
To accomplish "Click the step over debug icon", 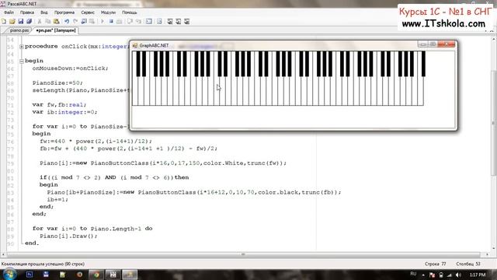I will point(130,21).
